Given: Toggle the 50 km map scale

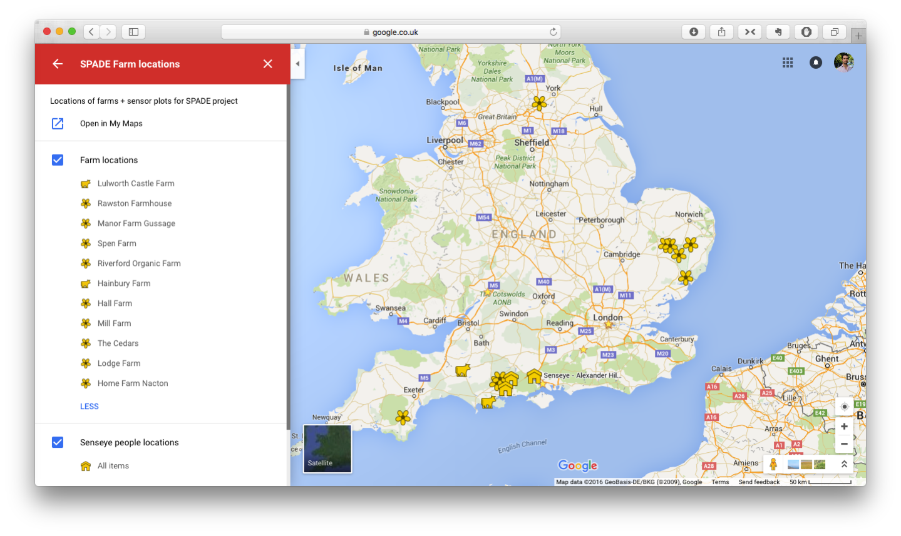Looking at the screenshot, I should 820,482.
